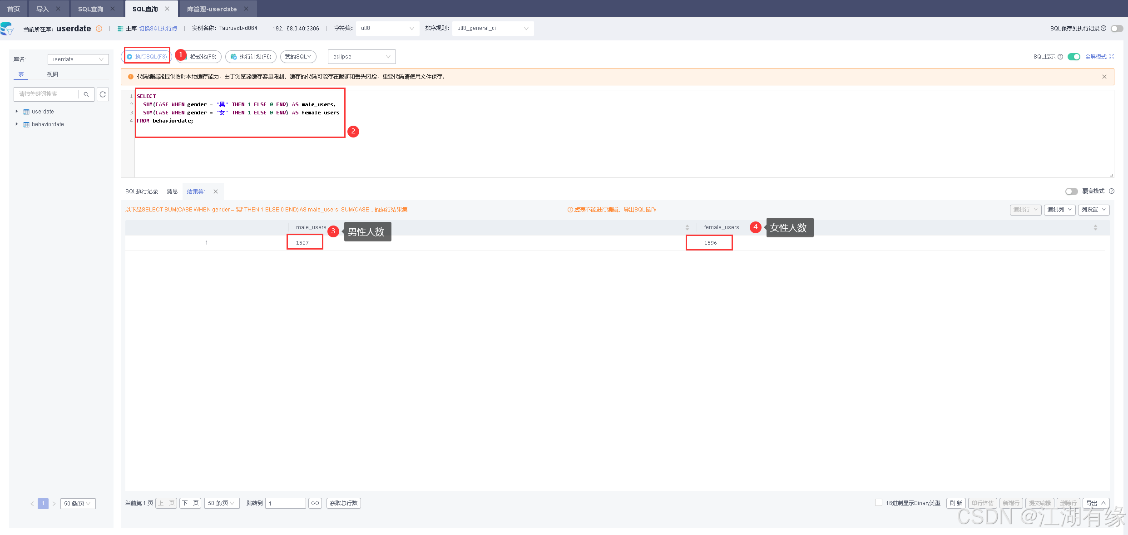Click sort arrows on male_users column
This screenshot has height=535, width=1128.
(x=687, y=227)
